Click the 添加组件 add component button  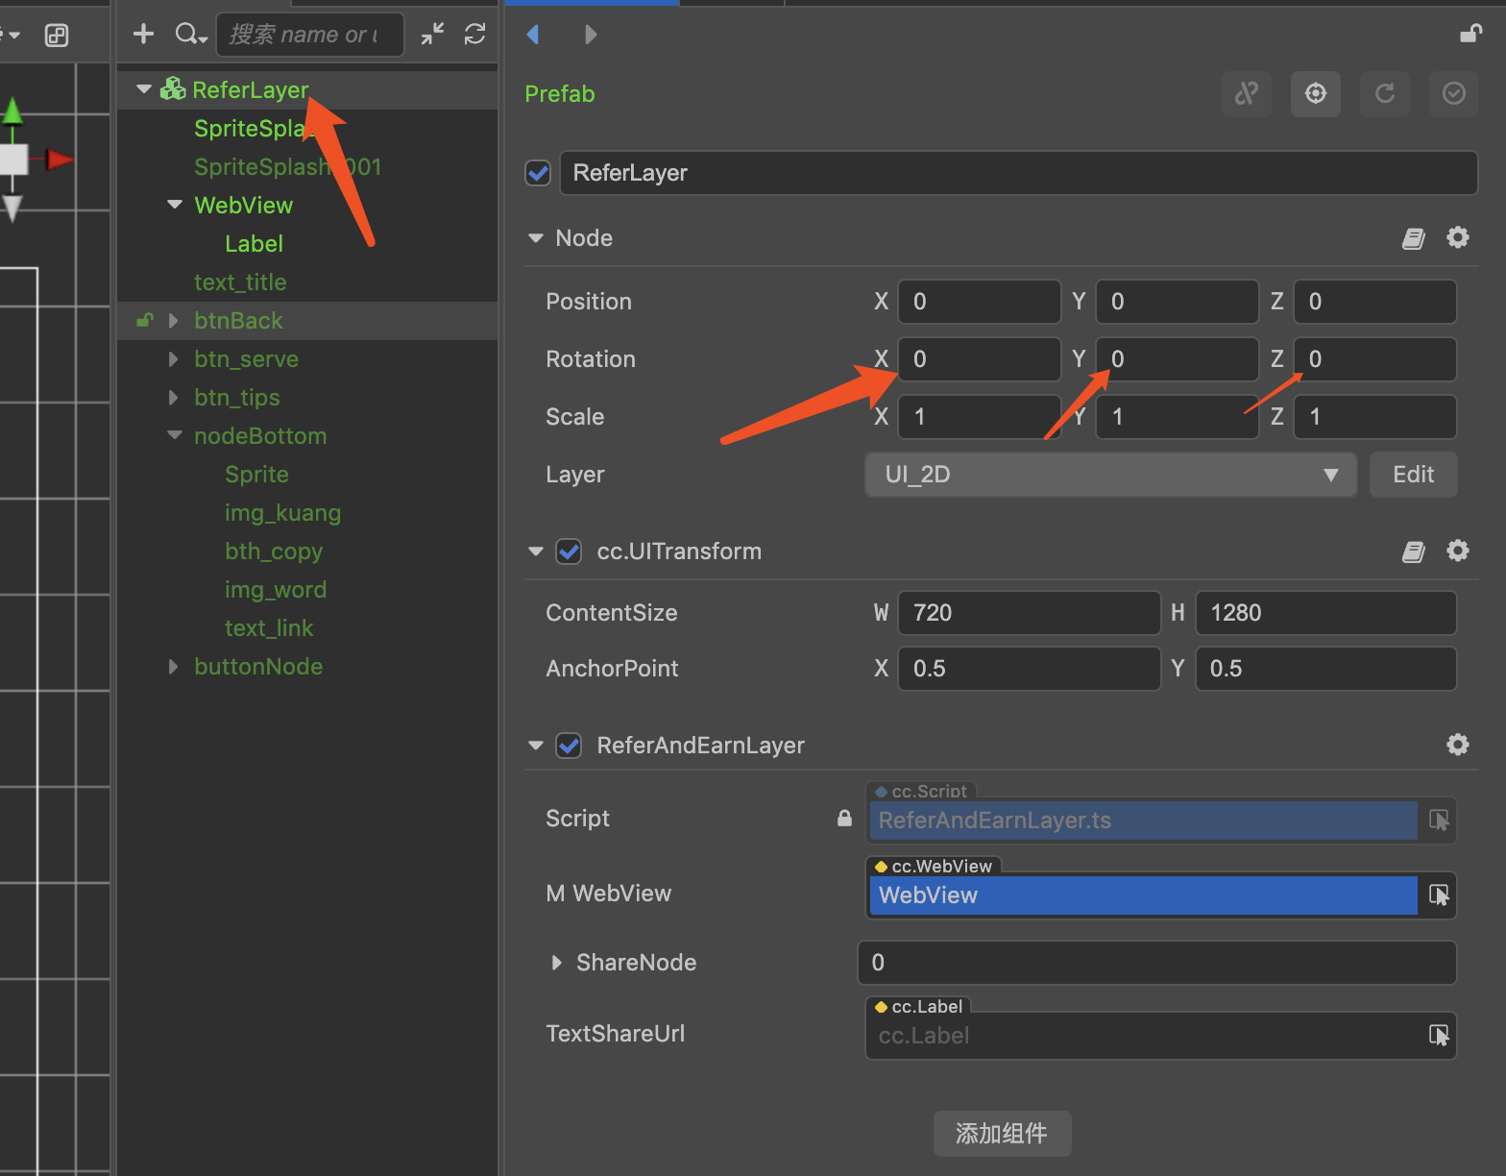pos(1001,1134)
